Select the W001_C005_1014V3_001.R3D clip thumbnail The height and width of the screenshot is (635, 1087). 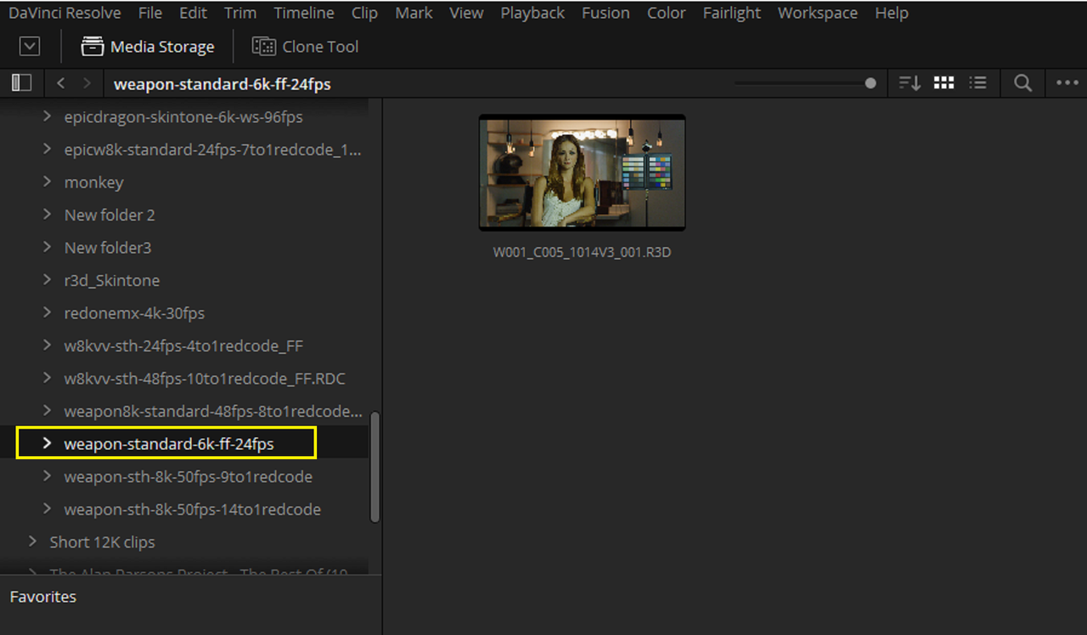(583, 172)
